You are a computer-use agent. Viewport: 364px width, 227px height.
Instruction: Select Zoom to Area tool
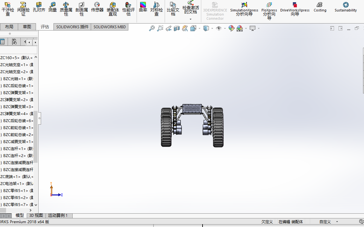(160, 28)
